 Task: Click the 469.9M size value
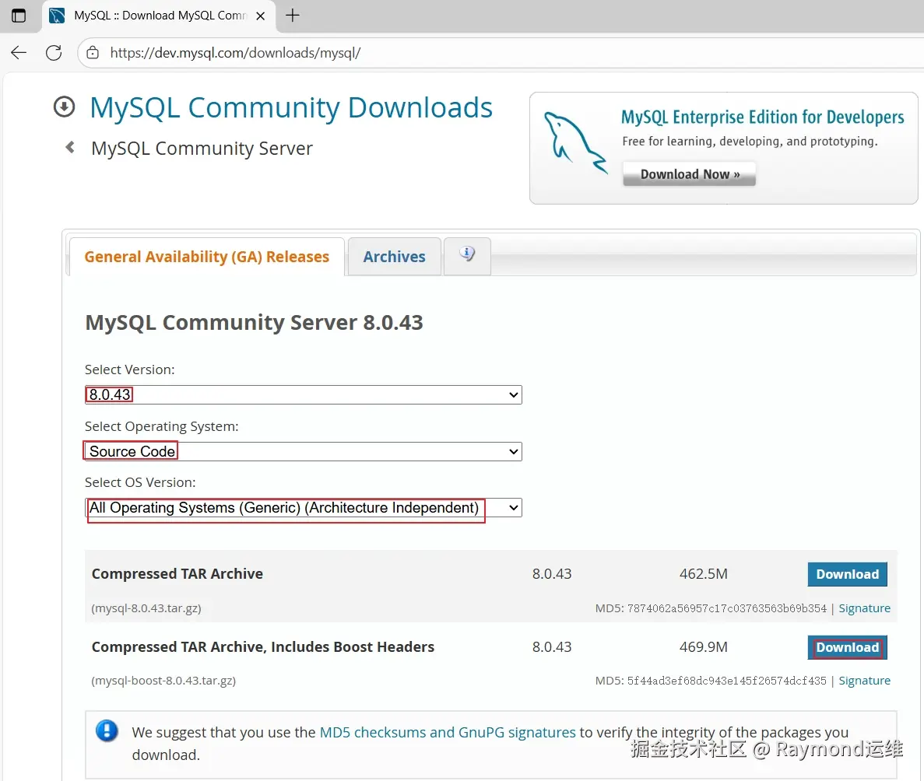704,647
